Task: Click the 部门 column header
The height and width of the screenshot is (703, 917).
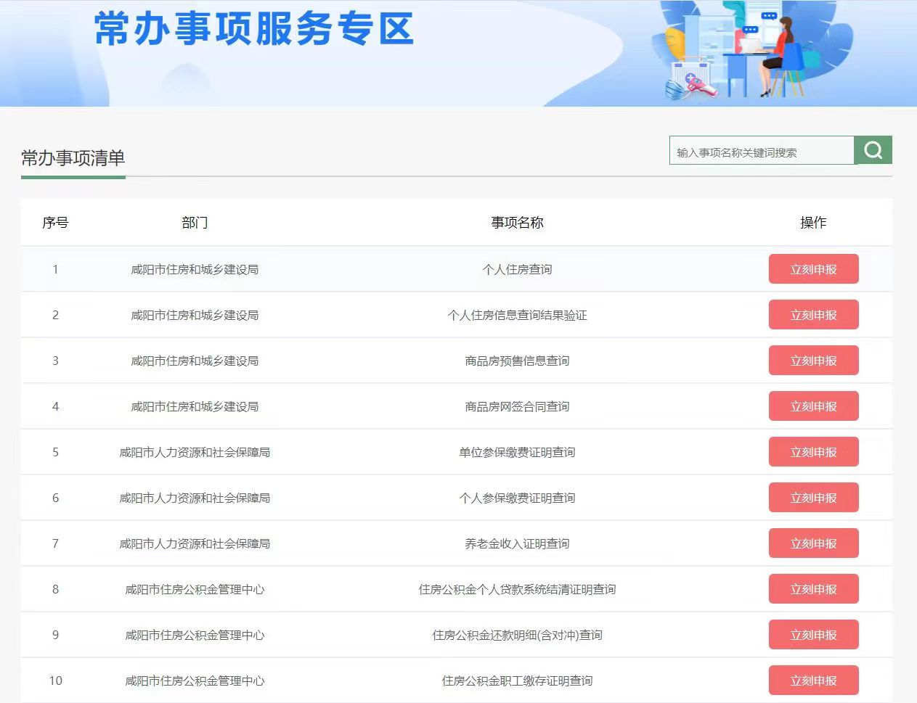Action: 195,223
